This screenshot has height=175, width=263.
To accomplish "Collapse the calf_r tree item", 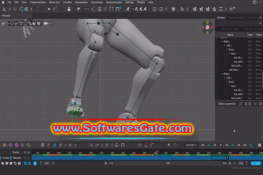I will pos(224,45).
